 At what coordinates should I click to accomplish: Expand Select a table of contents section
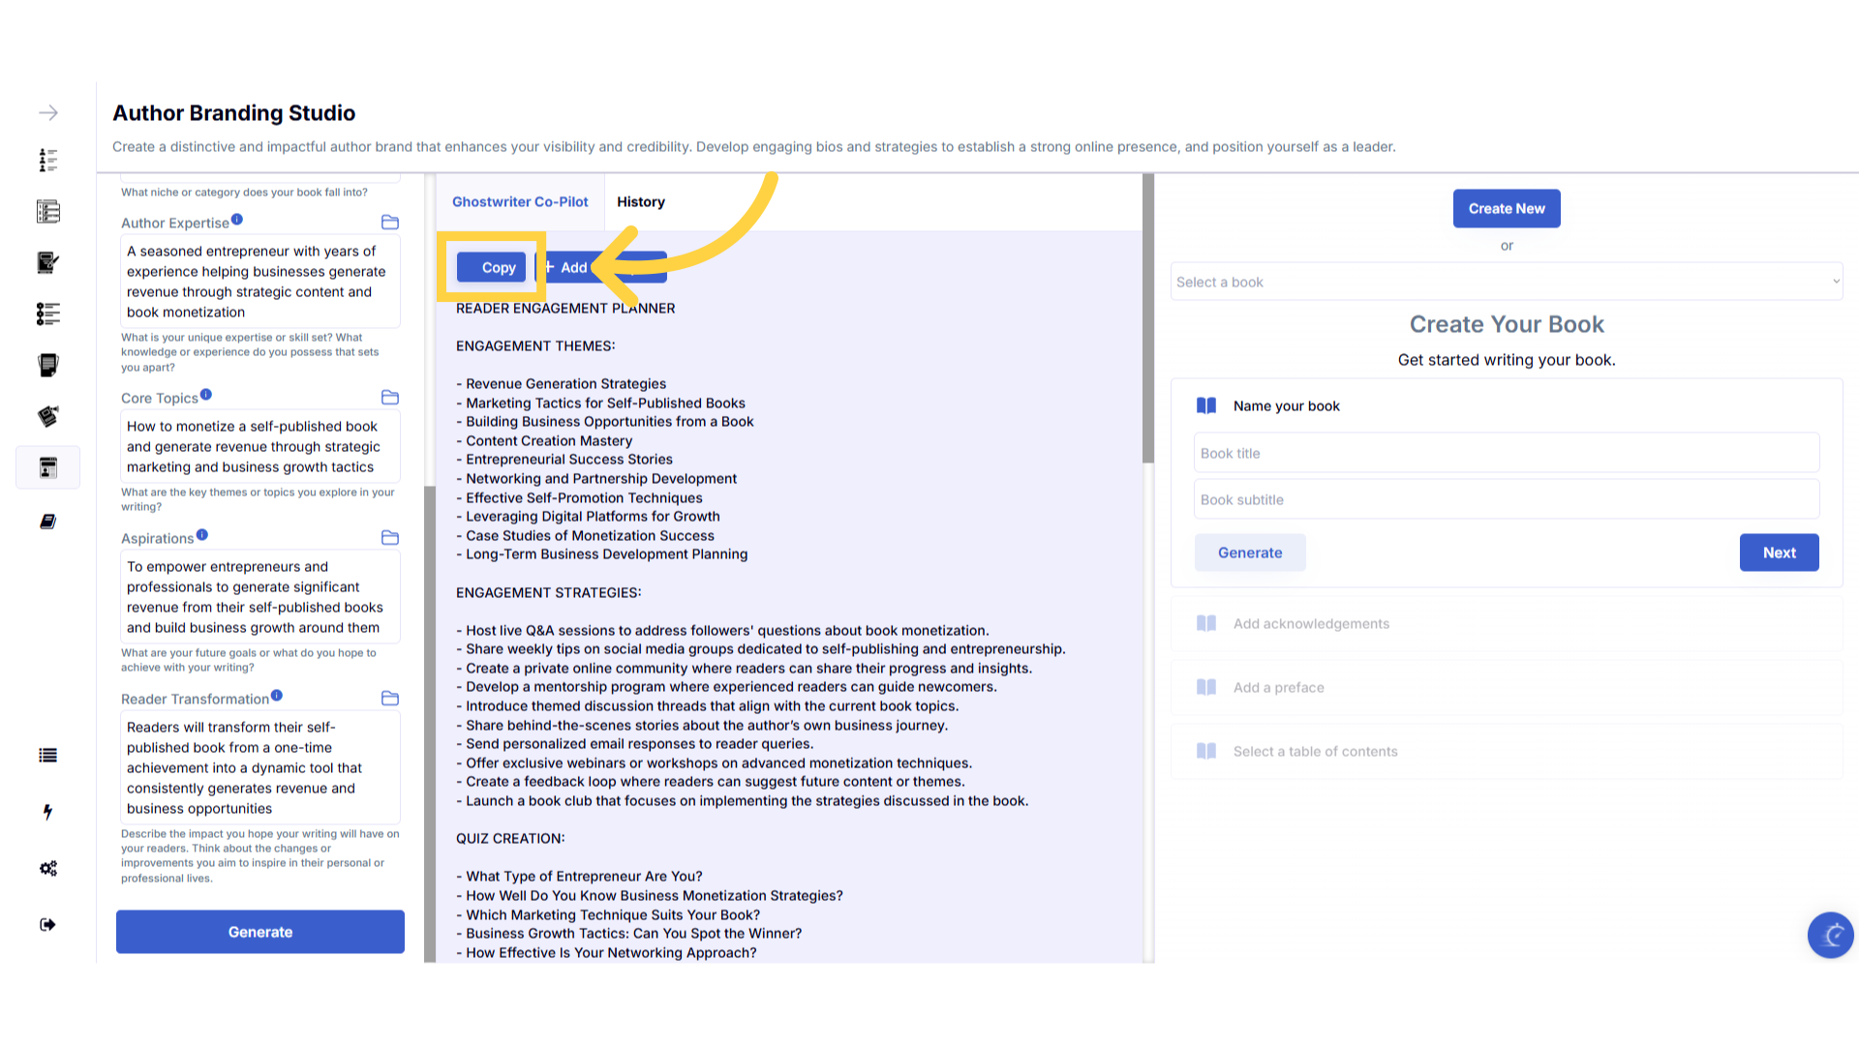[x=1315, y=752]
